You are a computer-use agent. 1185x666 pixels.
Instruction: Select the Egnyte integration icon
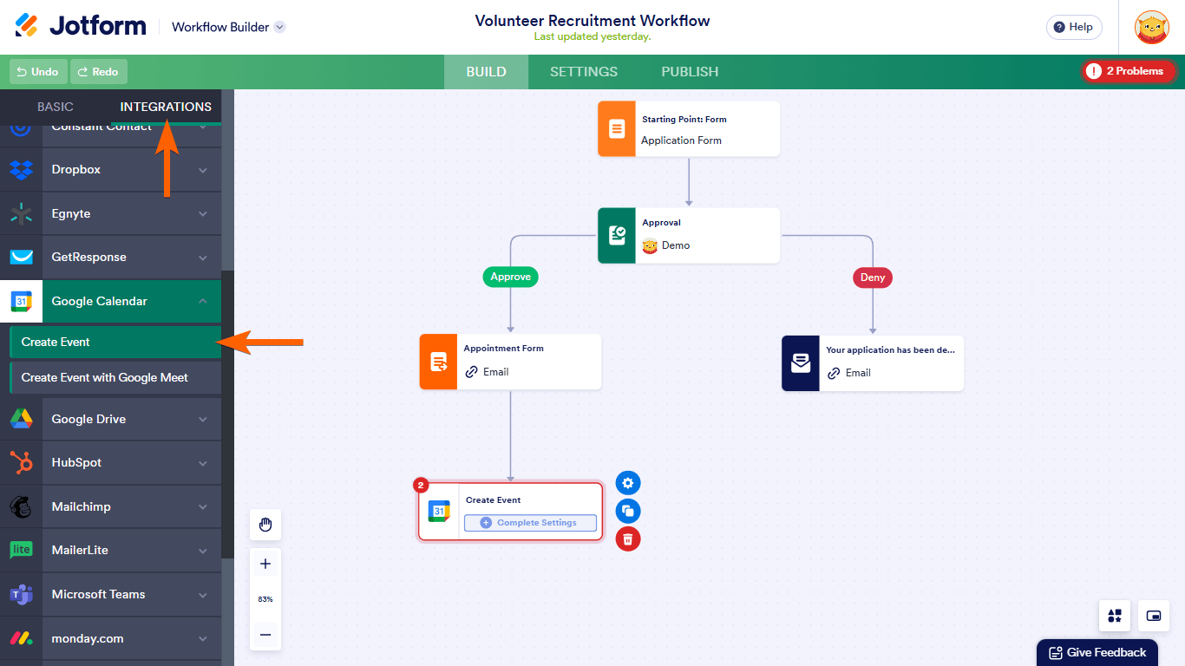21,213
